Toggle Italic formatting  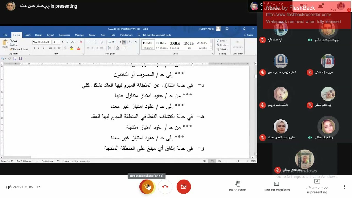click(x=39, y=48)
